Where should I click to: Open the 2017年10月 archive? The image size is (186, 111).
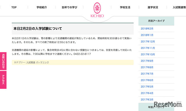148,54
